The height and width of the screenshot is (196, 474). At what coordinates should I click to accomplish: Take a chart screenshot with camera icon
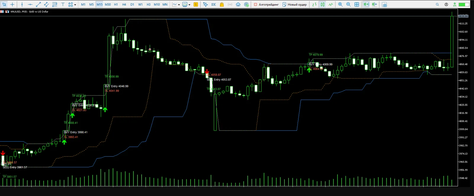384,4
